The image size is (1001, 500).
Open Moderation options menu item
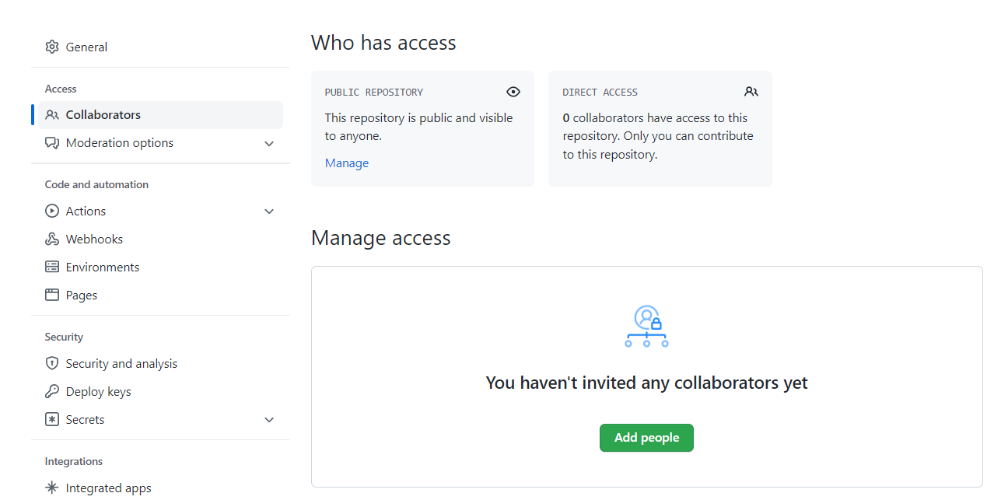pyautogui.click(x=160, y=143)
